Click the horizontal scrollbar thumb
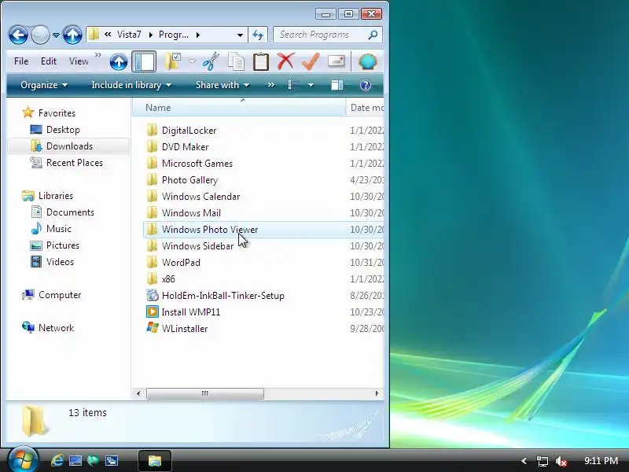 point(205,393)
